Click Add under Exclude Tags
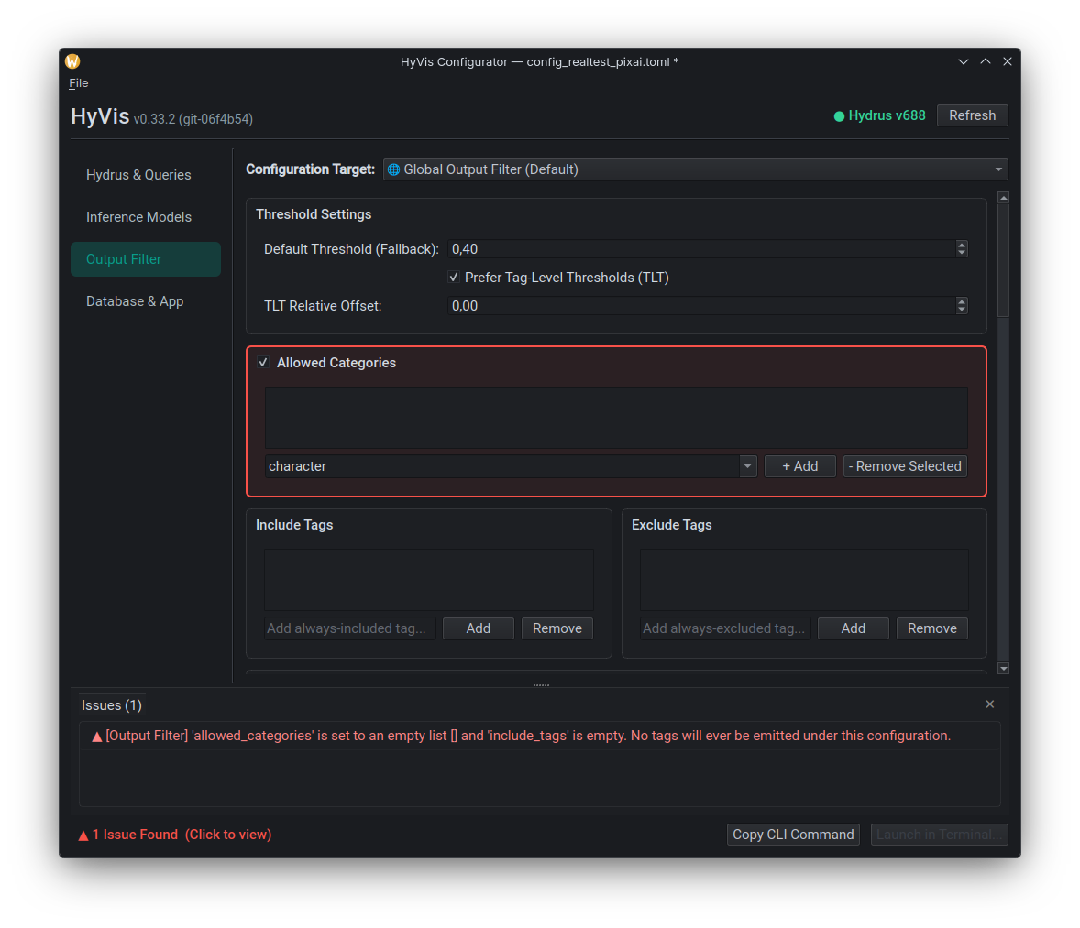The image size is (1080, 928). click(853, 628)
